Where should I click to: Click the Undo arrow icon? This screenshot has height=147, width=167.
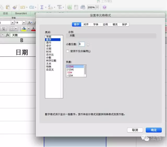[x=23, y=7]
